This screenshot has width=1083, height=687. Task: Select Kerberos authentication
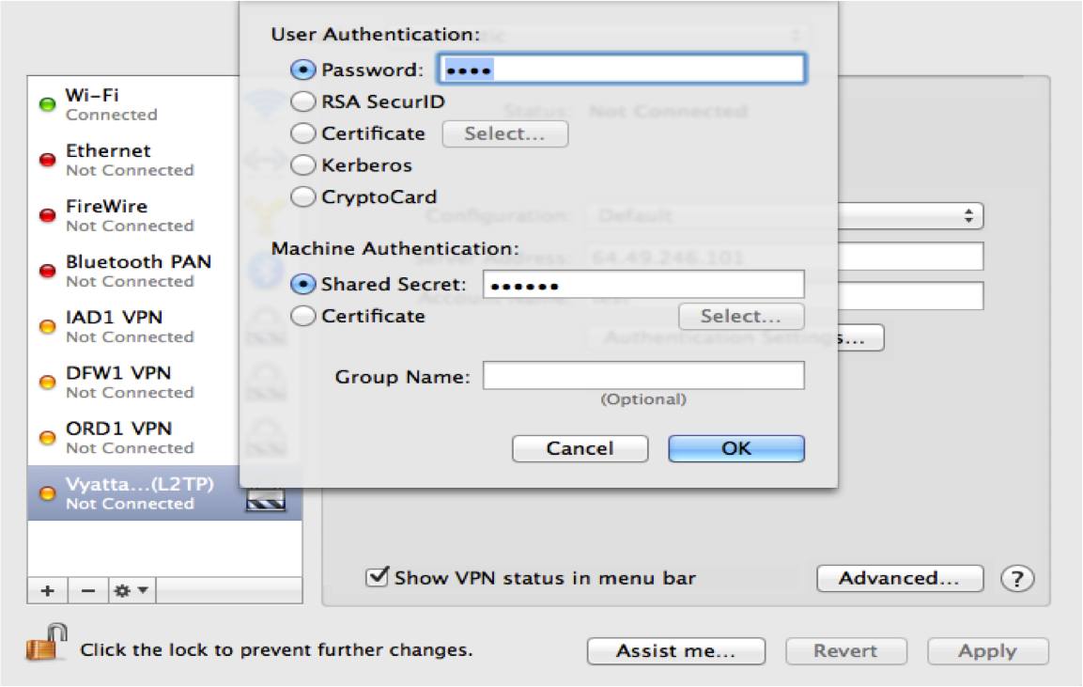pos(302,165)
